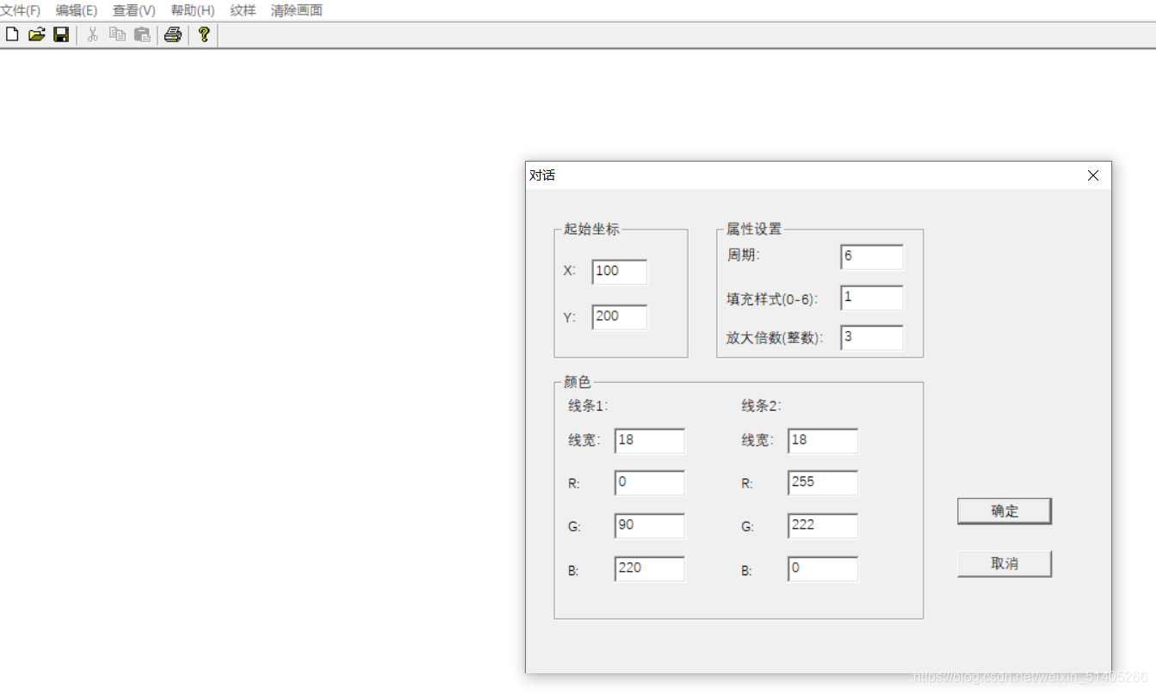Click the 线条1 G value field
Screen dimensions: 1156x693
(650, 526)
